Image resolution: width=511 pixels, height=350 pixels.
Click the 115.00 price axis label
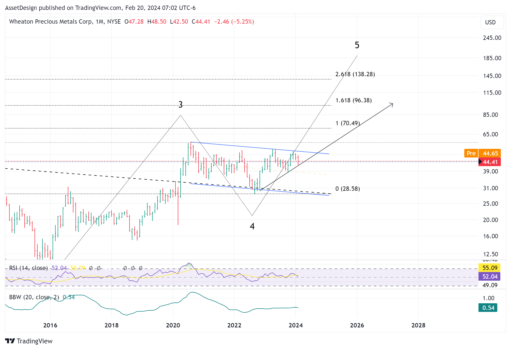(492, 93)
